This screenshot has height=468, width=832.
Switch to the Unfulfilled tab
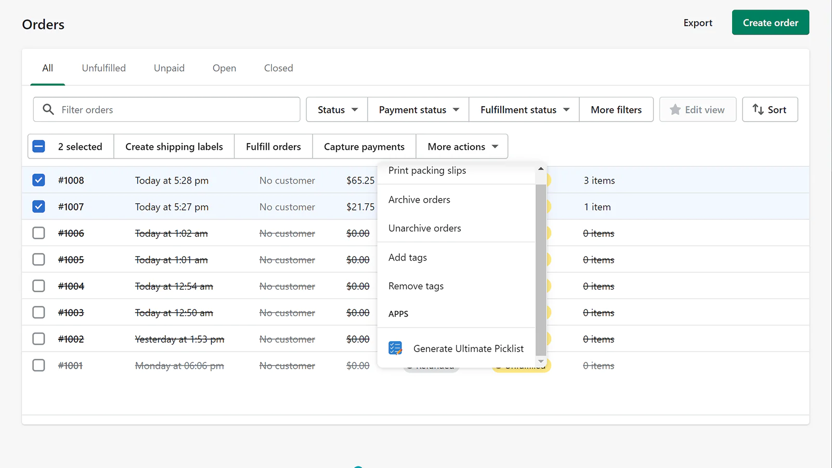pyautogui.click(x=103, y=68)
